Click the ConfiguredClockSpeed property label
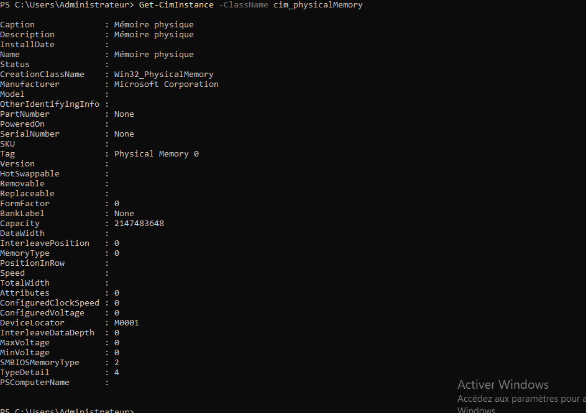This screenshot has width=586, height=413. (50, 303)
